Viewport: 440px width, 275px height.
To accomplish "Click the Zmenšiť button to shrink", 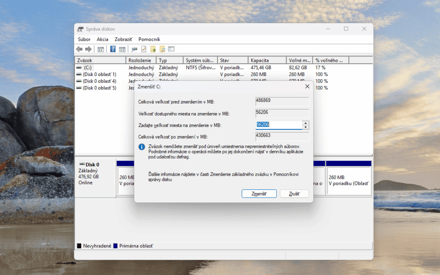I will [x=259, y=194].
